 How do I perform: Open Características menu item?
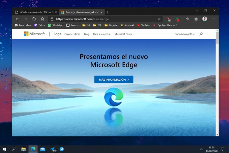click(x=72, y=34)
